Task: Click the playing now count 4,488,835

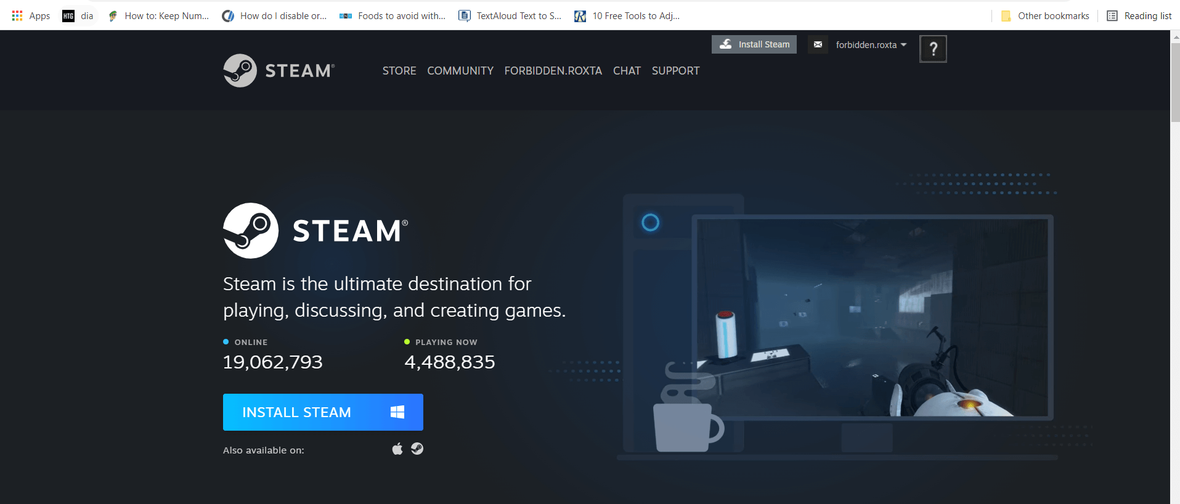Action: [x=450, y=362]
